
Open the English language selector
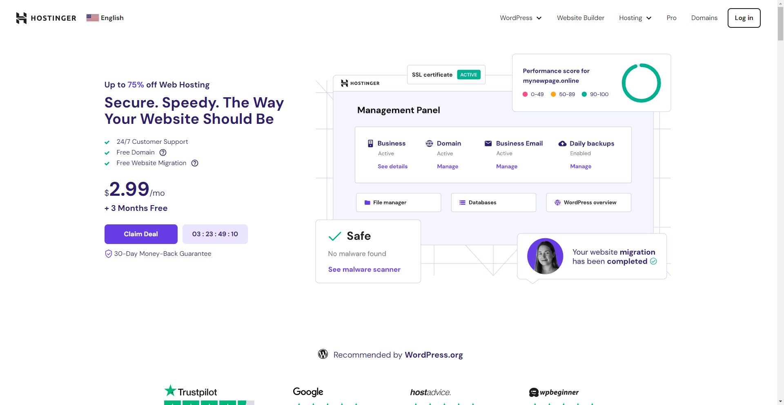click(x=112, y=18)
